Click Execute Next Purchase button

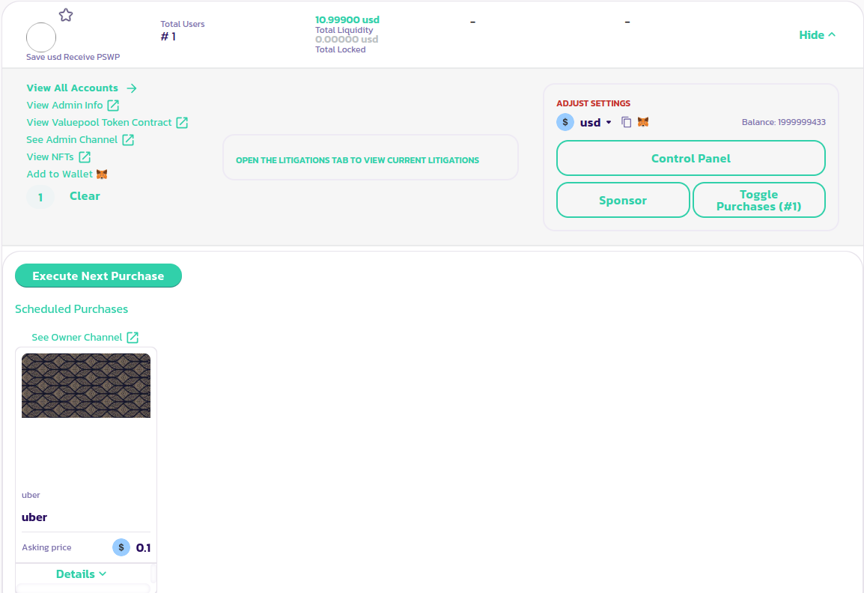tap(98, 276)
